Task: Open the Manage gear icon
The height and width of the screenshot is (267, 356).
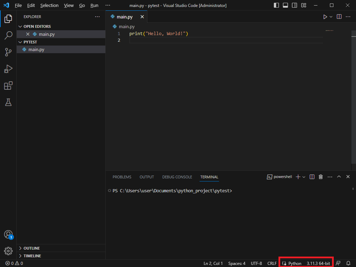Action: [8, 251]
